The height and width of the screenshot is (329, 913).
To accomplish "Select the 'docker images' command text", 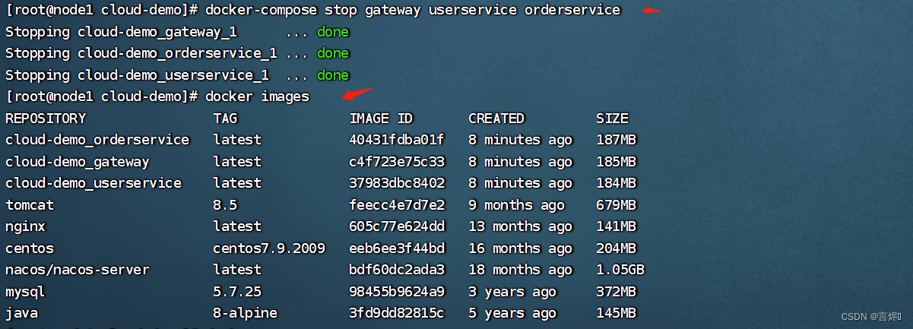I will click(x=258, y=96).
